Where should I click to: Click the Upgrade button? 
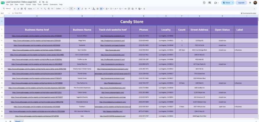tap(241, 3)
